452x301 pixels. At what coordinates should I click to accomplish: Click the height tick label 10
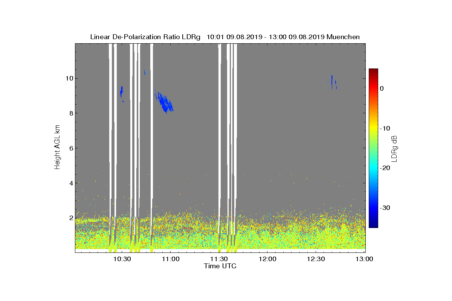pyautogui.click(x=69, y=78)
